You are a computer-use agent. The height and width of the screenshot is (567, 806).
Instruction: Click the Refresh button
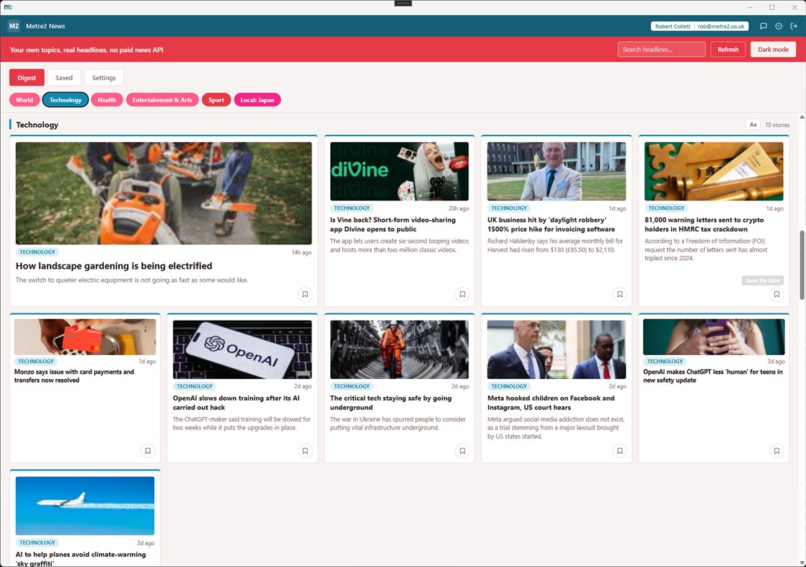728,49
